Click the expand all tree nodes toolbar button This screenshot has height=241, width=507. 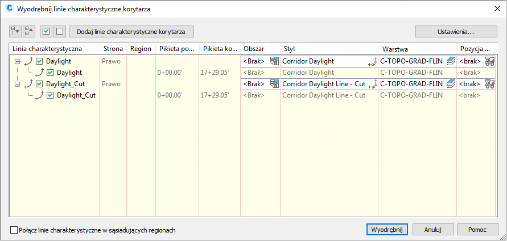click(15, 31)
